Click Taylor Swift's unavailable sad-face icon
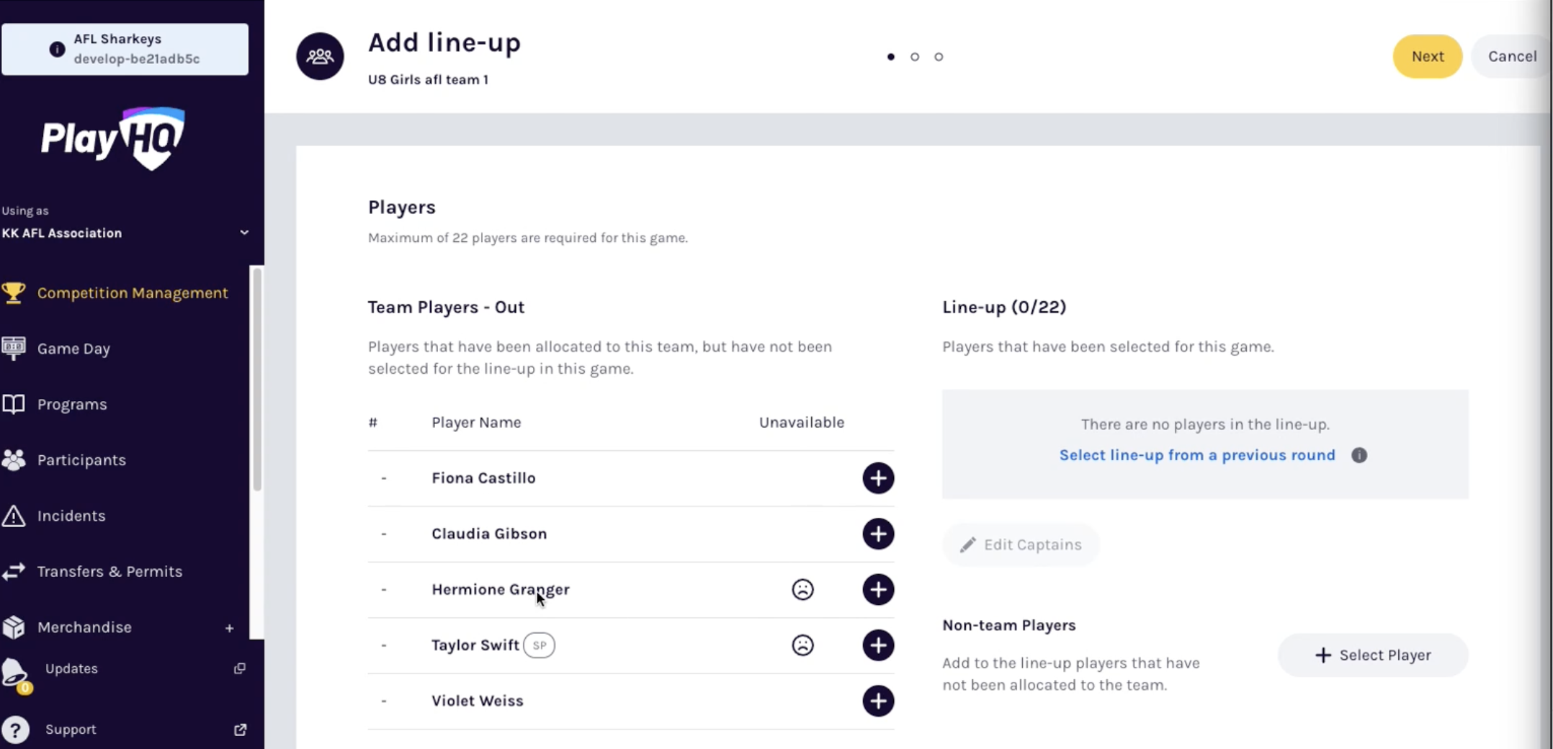This screenshot has height=749, width=1553. tap(802, 645)
